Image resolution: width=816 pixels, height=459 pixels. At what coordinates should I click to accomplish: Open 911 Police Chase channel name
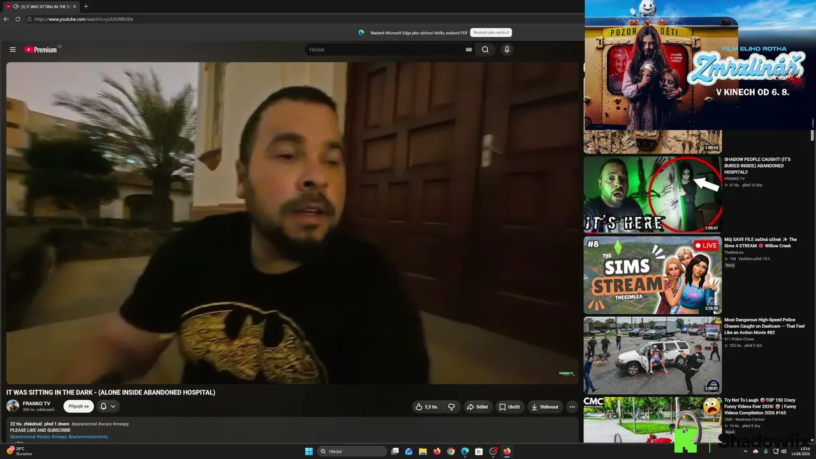tap(739, 339)
